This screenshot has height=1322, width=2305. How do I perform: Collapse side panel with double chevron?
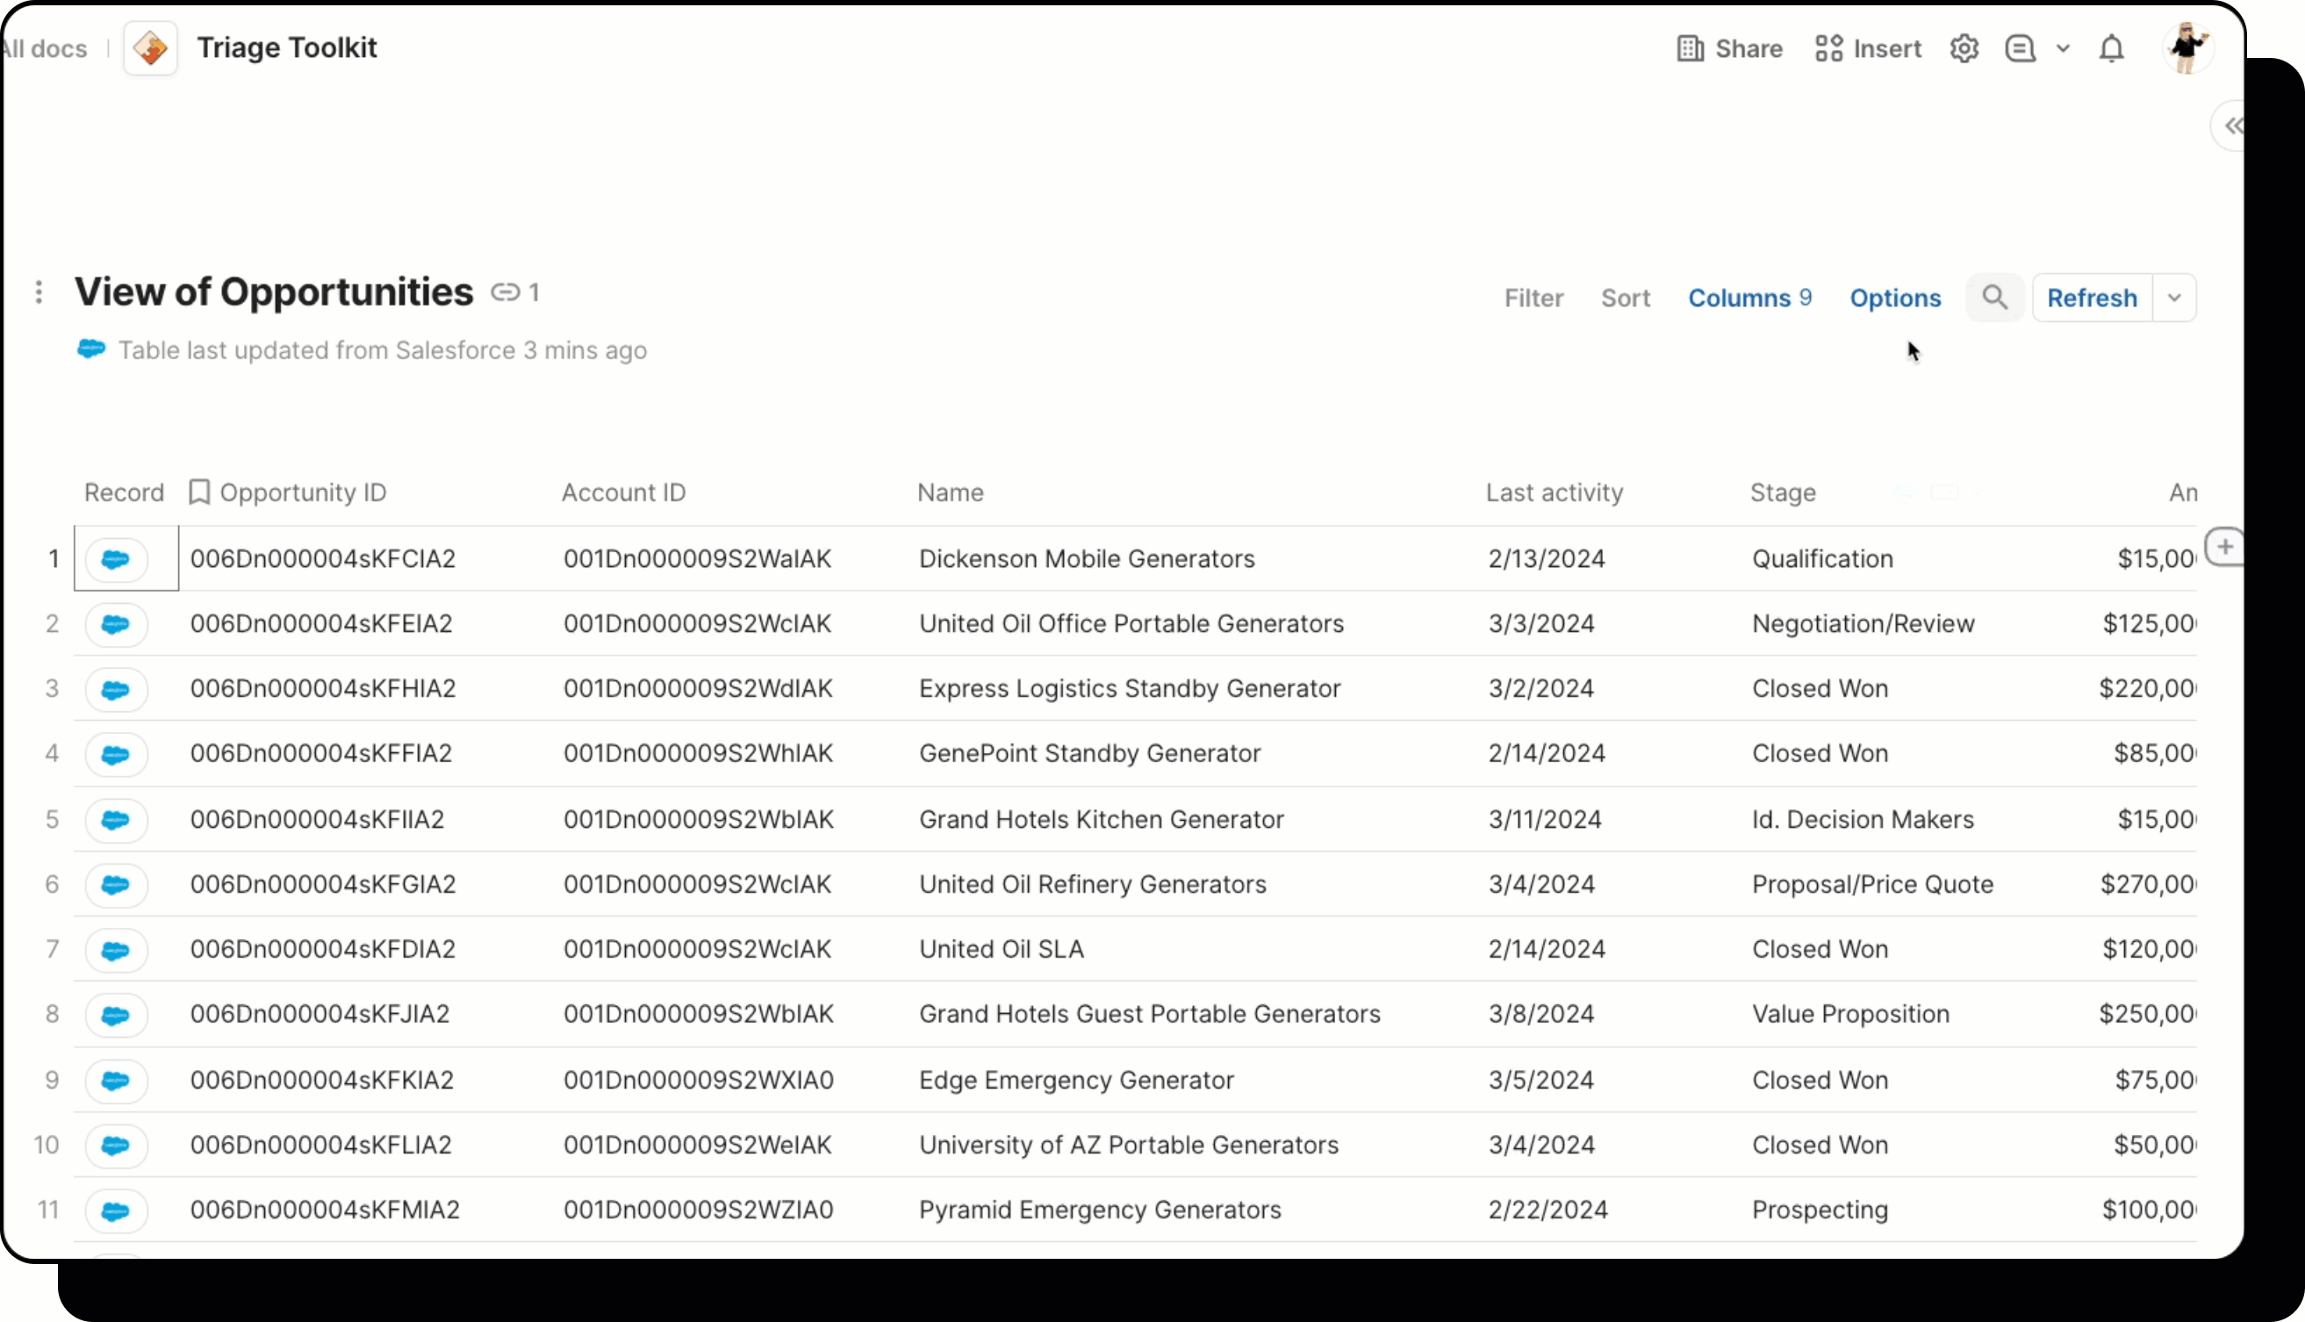(2232, 126)
